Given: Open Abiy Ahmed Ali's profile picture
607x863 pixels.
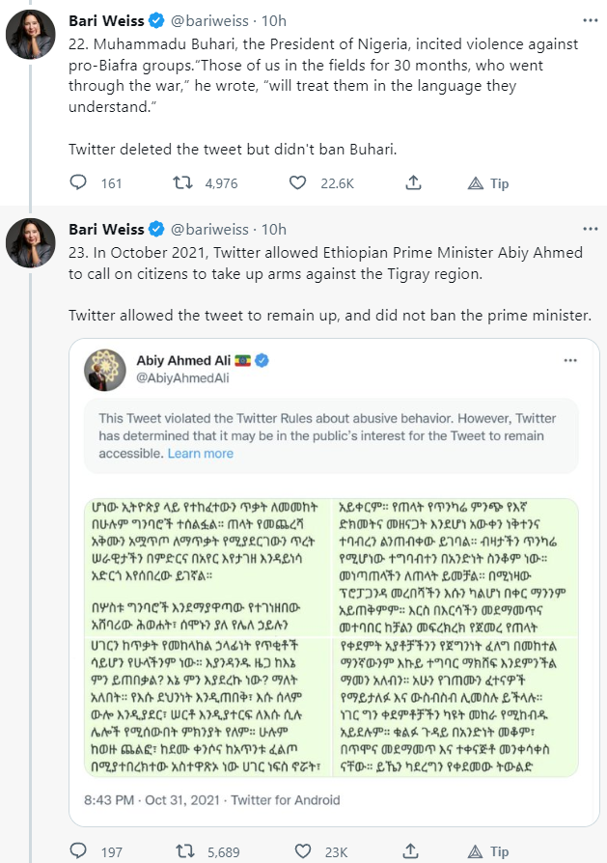Looking at the screenshot, I should (x=105, y=370).
